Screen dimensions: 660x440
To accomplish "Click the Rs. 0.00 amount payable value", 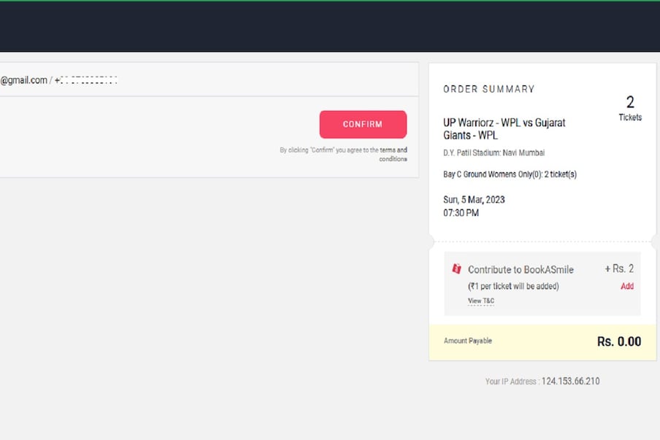I will 619,341.
